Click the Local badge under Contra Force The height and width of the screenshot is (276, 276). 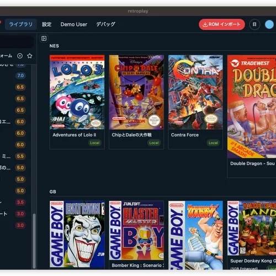click(213, 143)
